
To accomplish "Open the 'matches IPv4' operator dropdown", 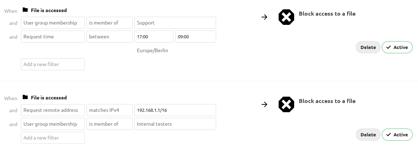I will pos(110,110).
